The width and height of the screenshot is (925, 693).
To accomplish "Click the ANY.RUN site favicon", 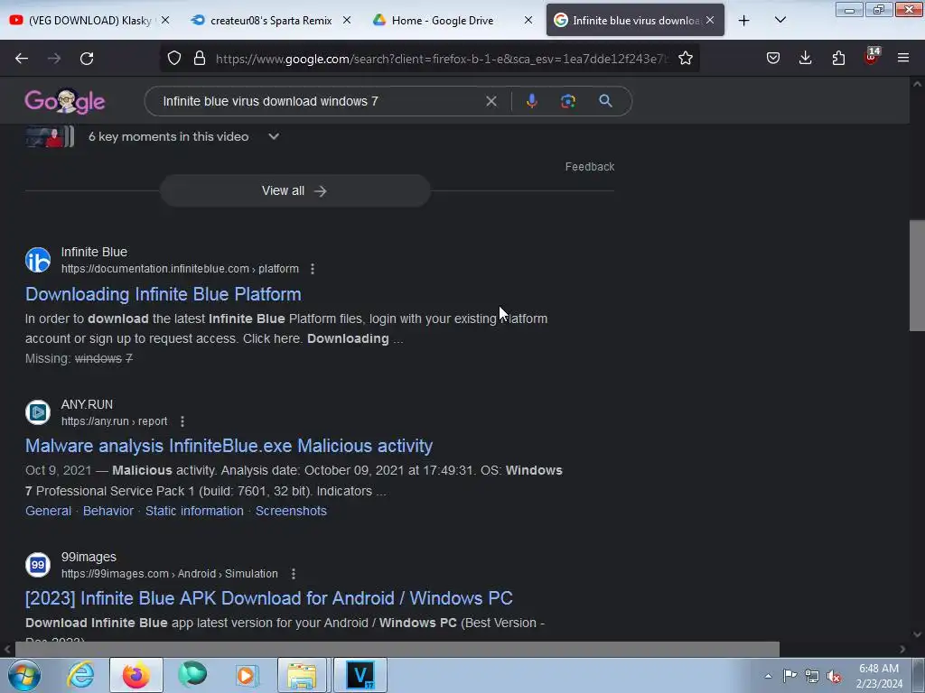I will coord(38,412).
